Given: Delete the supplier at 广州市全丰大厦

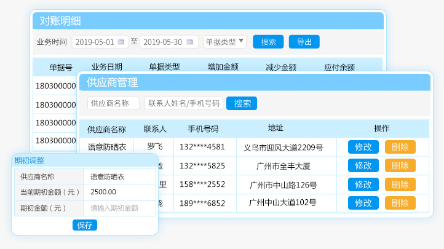Looking at the screenshot, I should [x=400, y=165].
